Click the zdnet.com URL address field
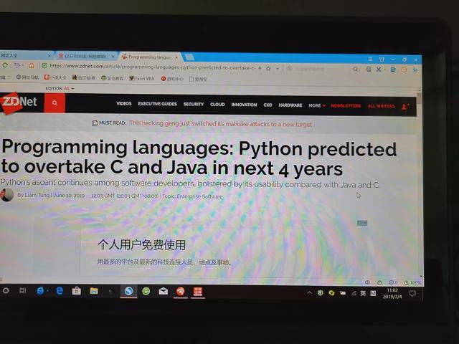459x344 pixels. [x=152, y=67]
